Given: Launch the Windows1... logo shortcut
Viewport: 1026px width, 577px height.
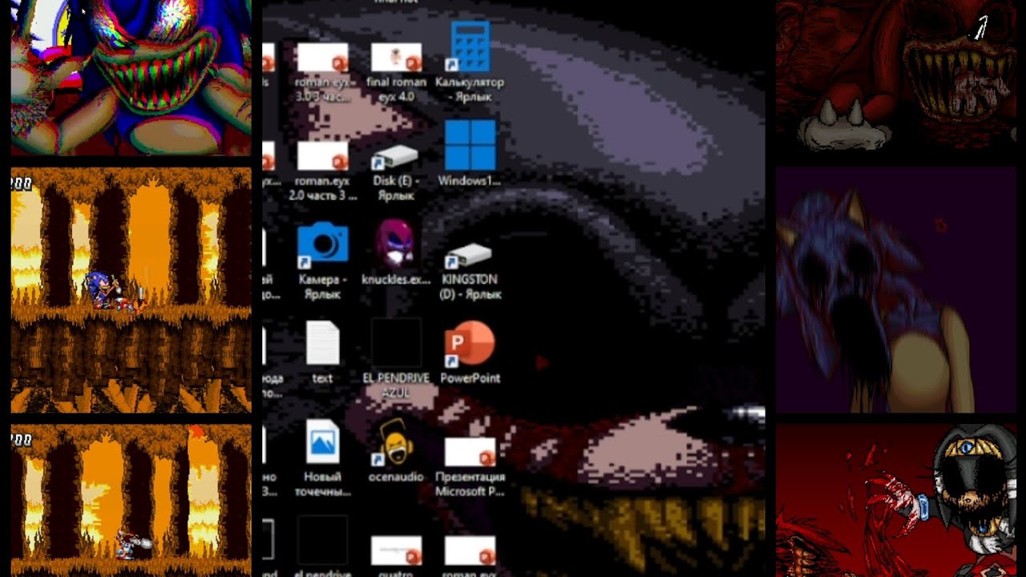Looking at the screenshot, I should point(470,154).
